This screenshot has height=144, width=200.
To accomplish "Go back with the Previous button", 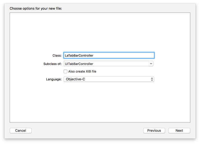I will [x=154, y=130].
